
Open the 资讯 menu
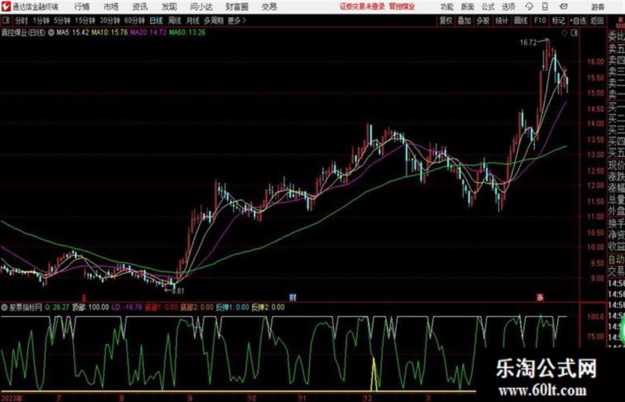[x=140, y=7]
